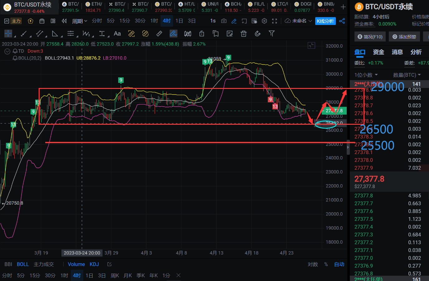Screen dimensions: 429x281
Task: Add a new symbol tab with plus
Action: 343,7
